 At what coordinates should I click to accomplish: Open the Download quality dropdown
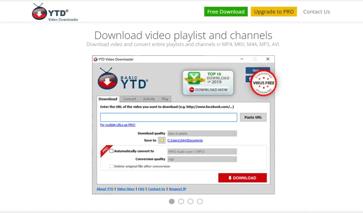point(202,133)
